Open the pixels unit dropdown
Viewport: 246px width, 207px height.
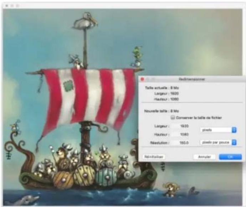(x=219, y=130)
